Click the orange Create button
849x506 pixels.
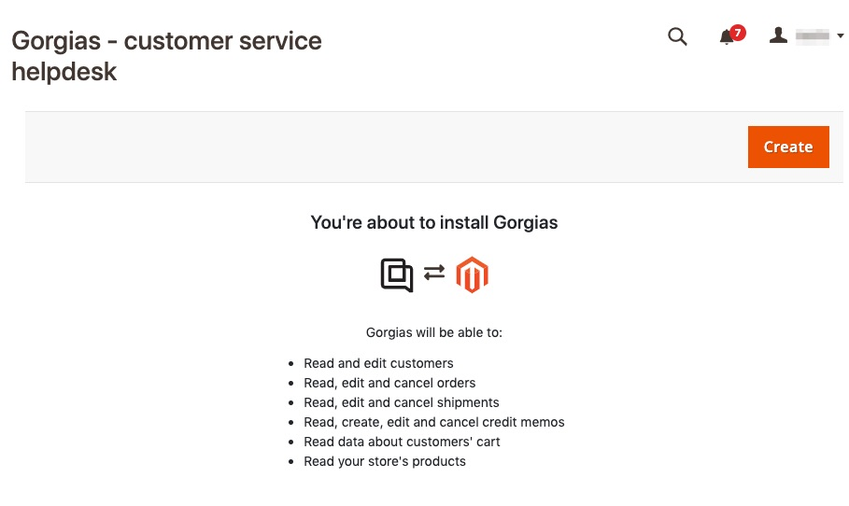(788, 147)
